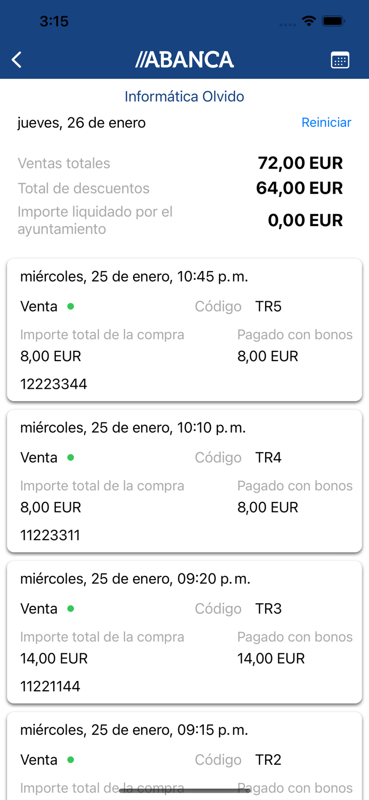Tap the green status dot for sale TR3
369x800 pixels.
point(70,609)
